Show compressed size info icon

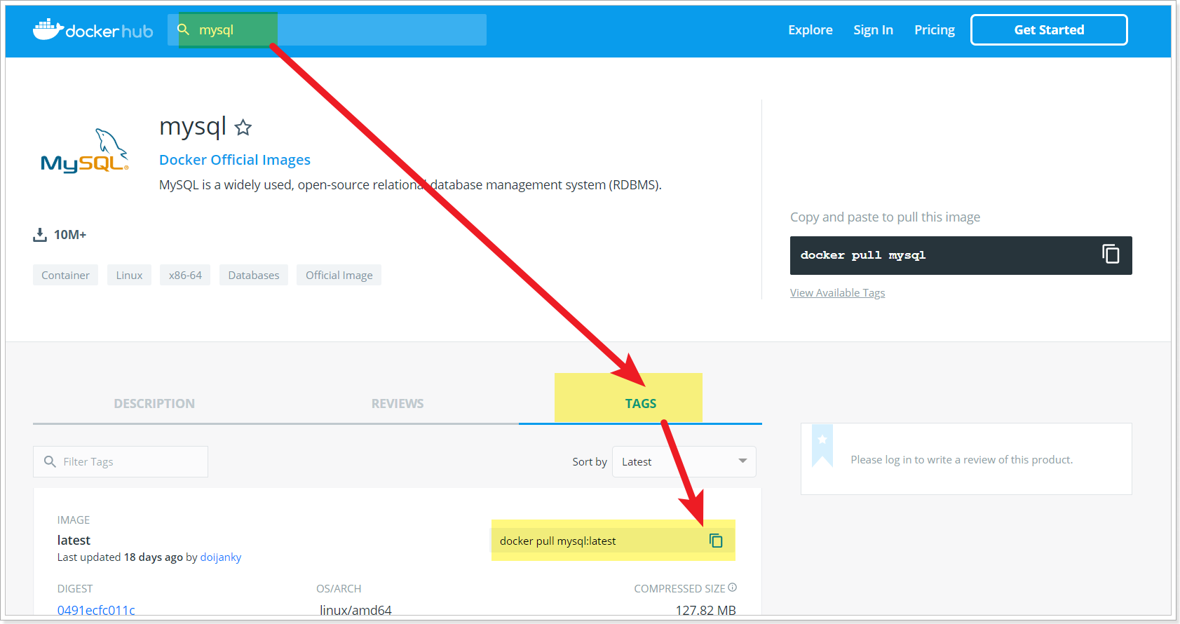click(x=732, y=588)
